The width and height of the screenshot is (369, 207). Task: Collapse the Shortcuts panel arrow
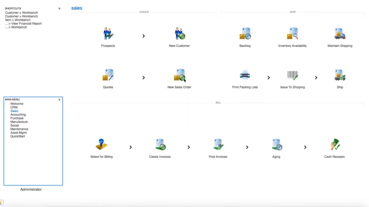59,9
